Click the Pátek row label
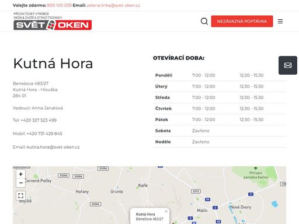The width and height of the screenshot is (299, 224). pyautogui.click(x=162, y=120)
